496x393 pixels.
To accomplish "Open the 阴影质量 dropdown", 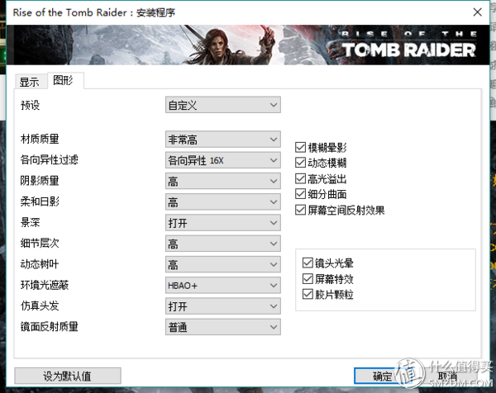I will [x=222, y=181].
